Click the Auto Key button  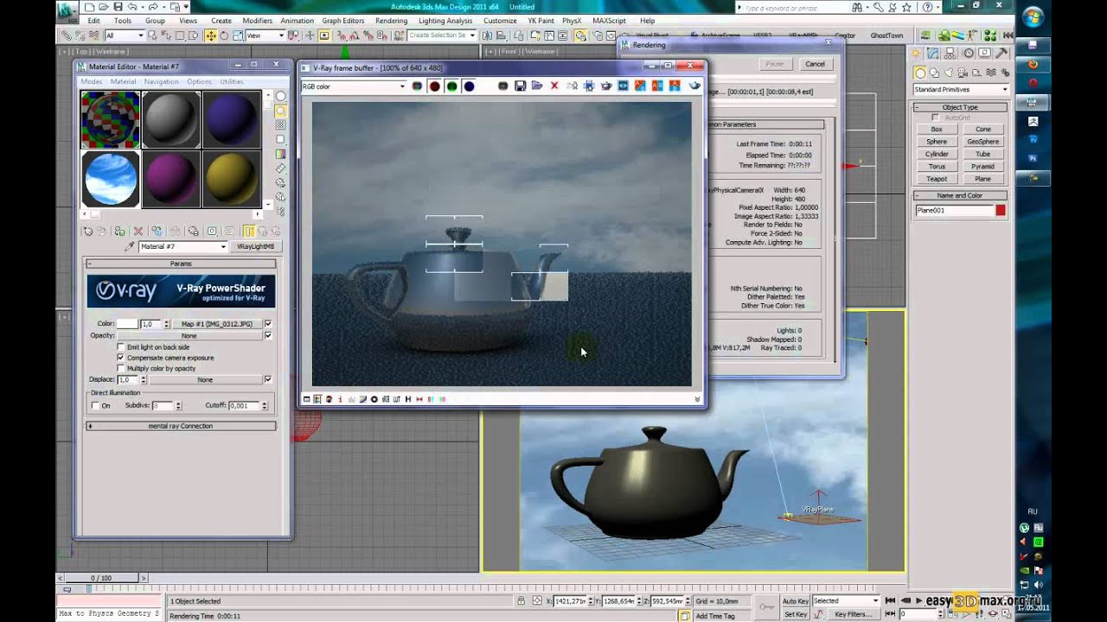[x=796, y=600]
